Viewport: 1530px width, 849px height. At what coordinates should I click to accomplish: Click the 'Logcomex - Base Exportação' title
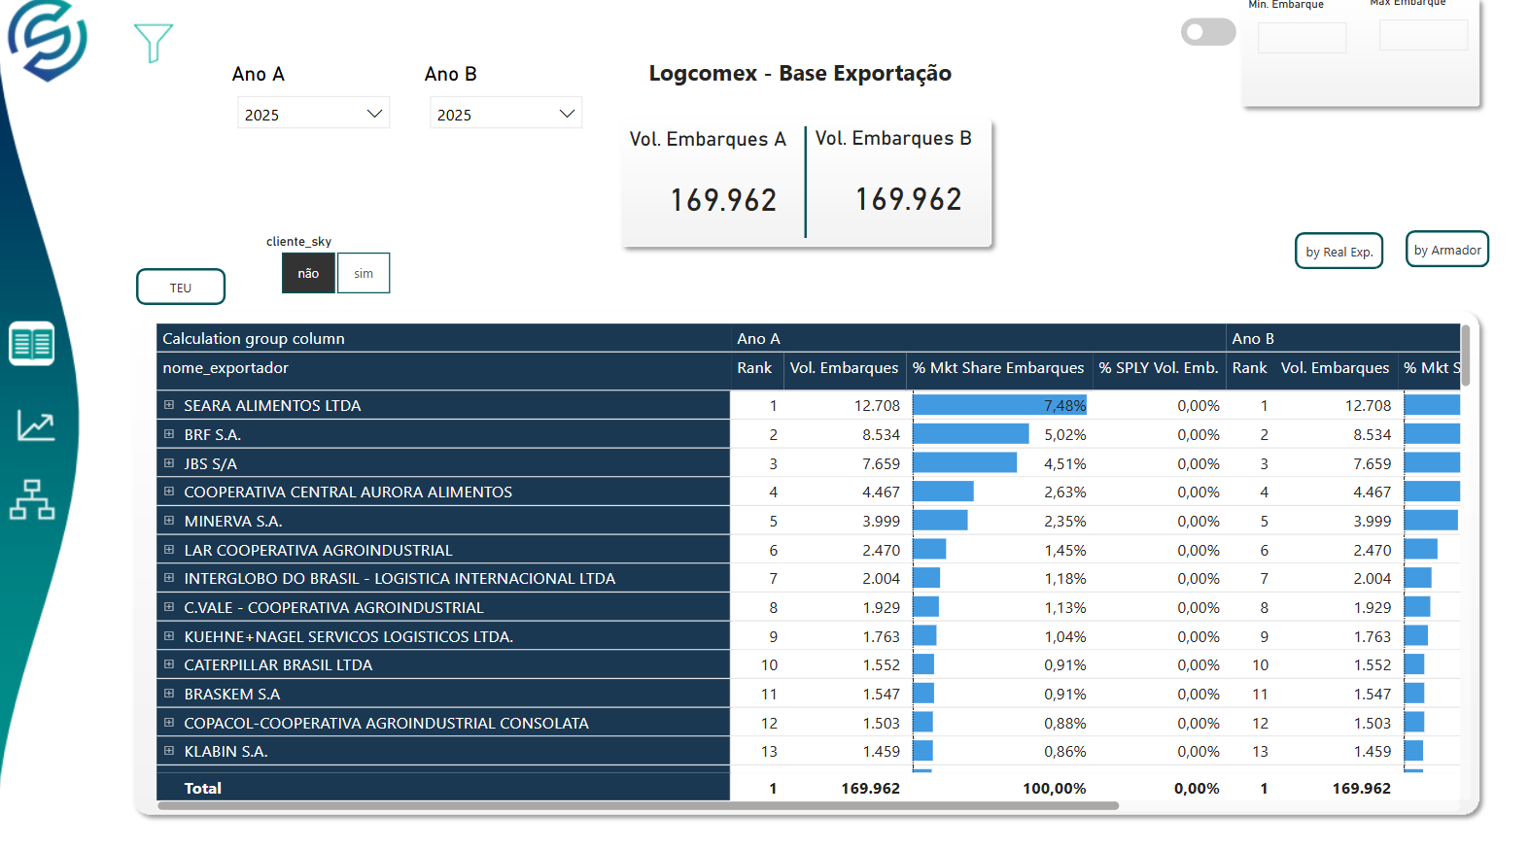[x=800, y=73]
